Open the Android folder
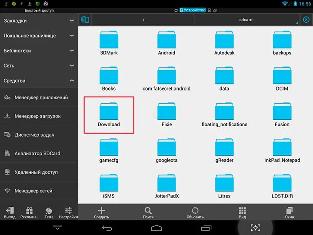The width and height of the screenshot is (313, 235). [x=166, y=43]
